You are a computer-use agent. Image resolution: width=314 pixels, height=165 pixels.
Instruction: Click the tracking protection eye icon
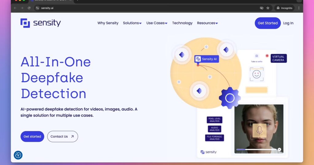coord(262,8)
